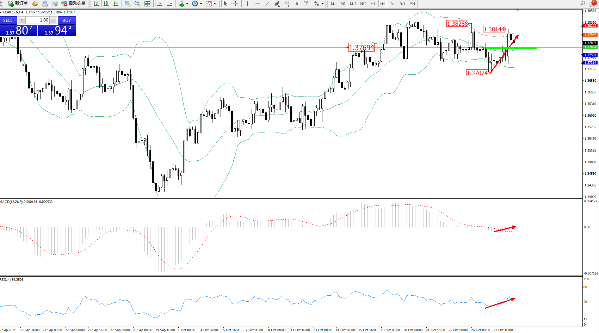Open the indicators list dropdown

tap(184, 4)
